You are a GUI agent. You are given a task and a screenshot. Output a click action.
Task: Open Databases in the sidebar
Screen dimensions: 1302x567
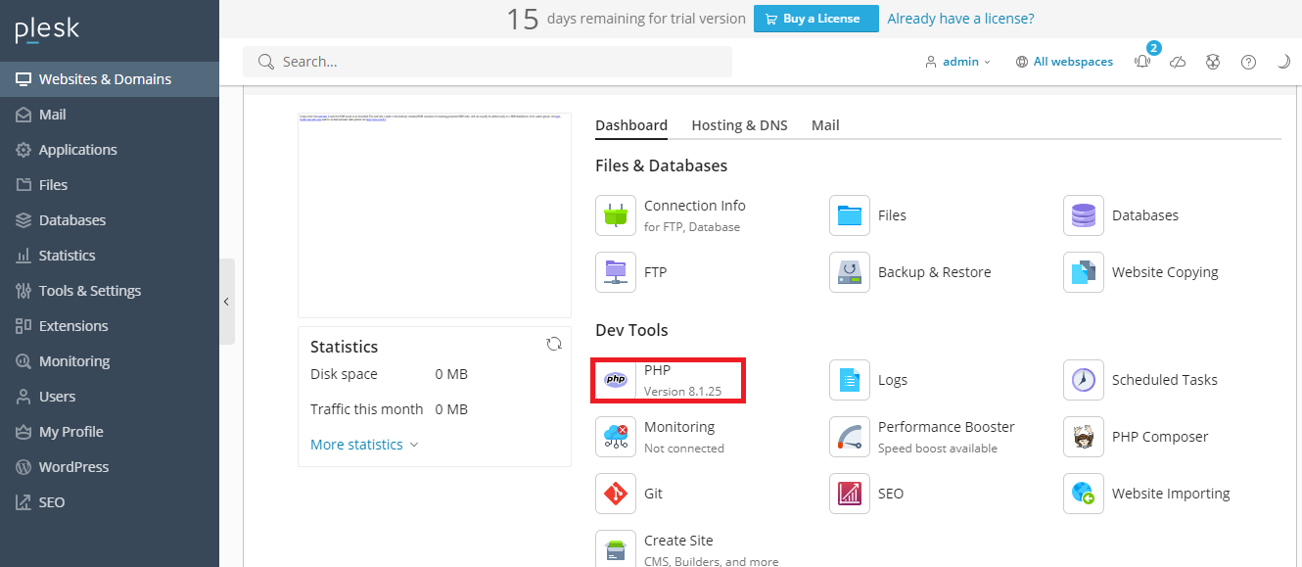coord(110,220)
